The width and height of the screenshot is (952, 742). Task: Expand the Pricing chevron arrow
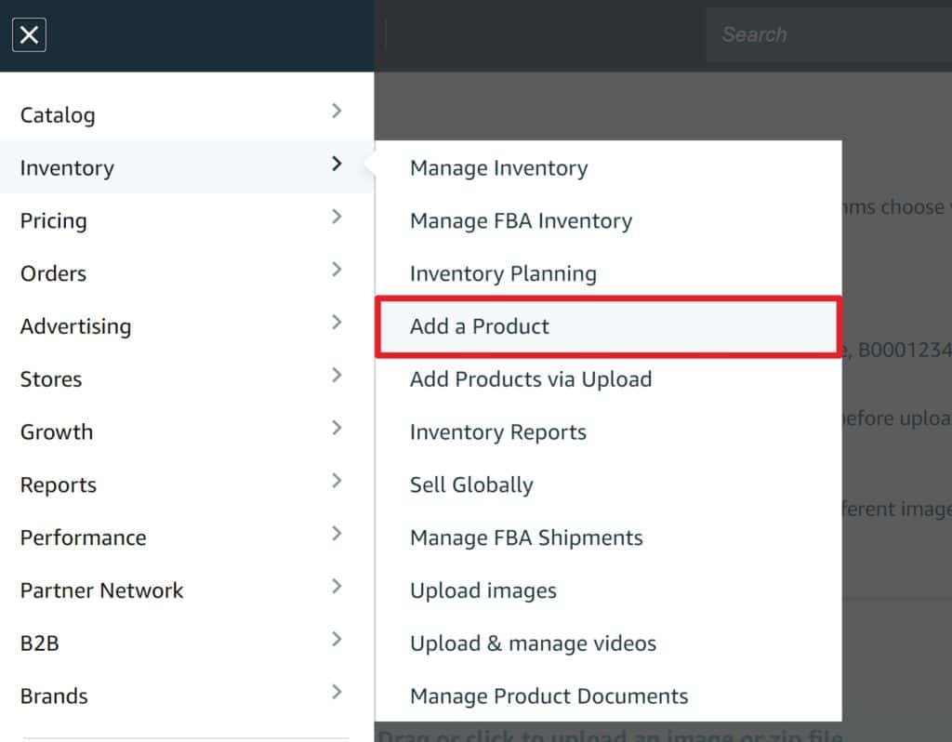(337, 218)
